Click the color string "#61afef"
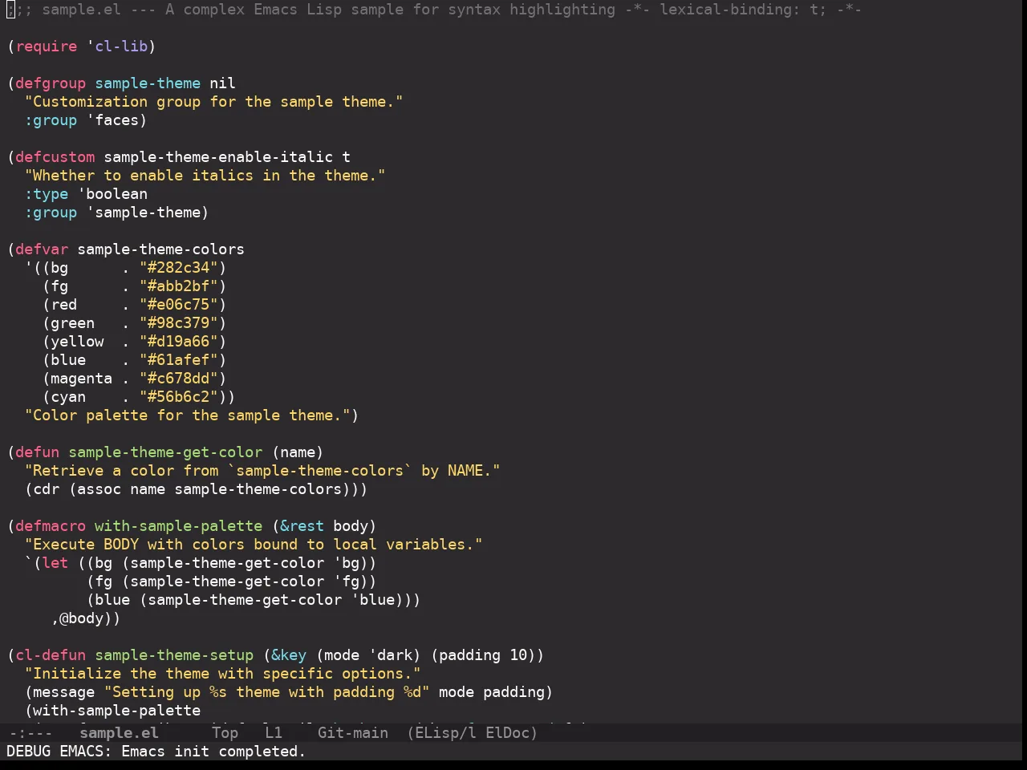 pyautogui.click(x=179, y=360)
